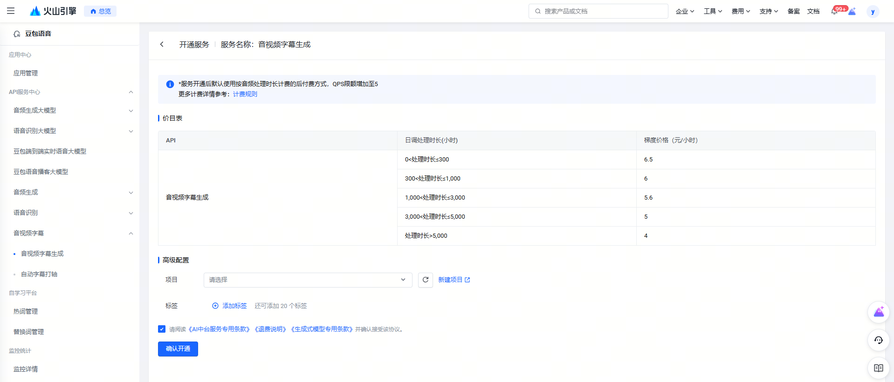Open the 费用 top menu
894x382 pixels.
[740, 11]
